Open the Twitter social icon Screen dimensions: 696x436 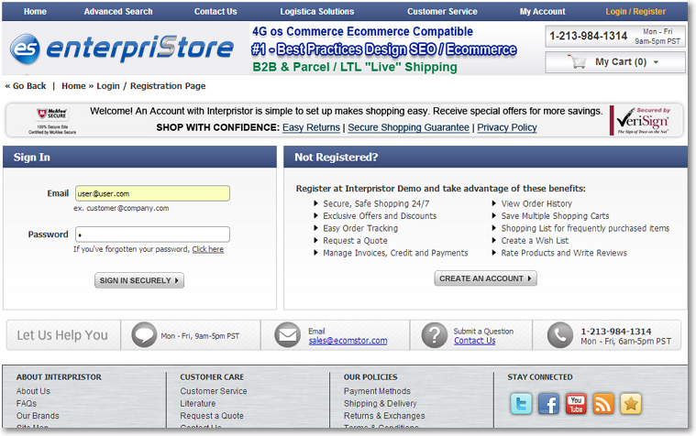(x=521, y=404)
